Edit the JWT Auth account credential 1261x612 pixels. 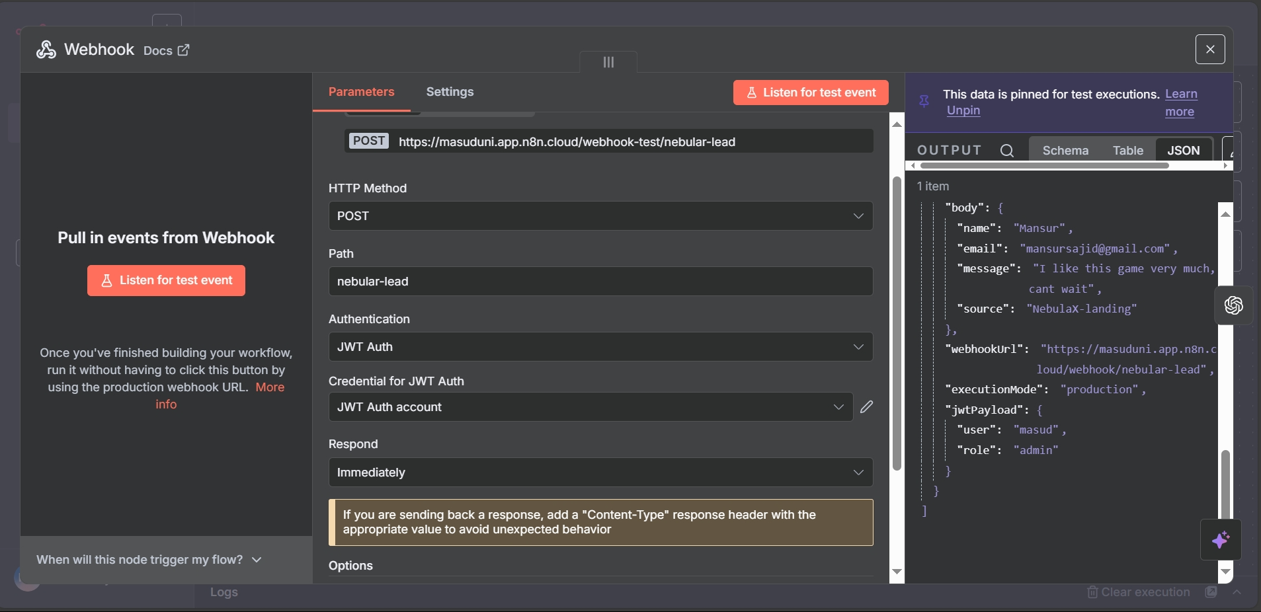(866, 407)
